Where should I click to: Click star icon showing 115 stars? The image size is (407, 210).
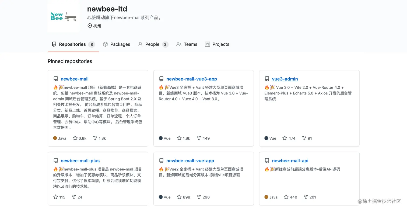(x=56, y=197)
